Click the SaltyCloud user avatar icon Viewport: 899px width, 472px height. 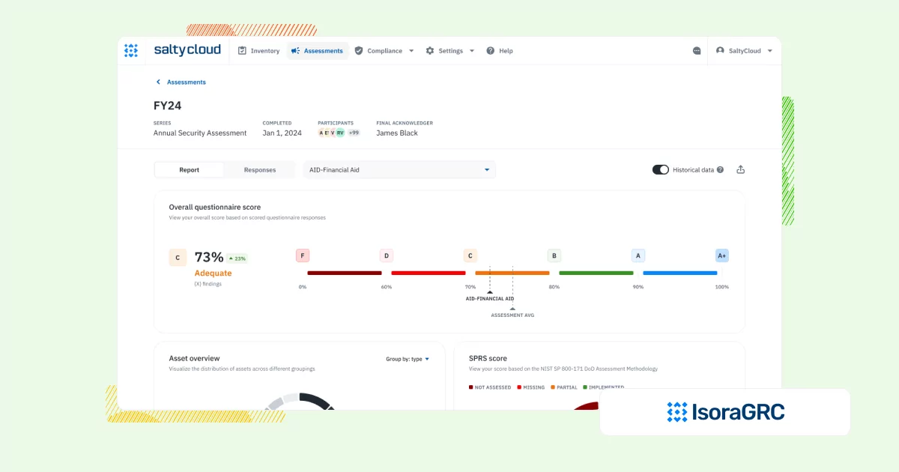tap(720, 51)
